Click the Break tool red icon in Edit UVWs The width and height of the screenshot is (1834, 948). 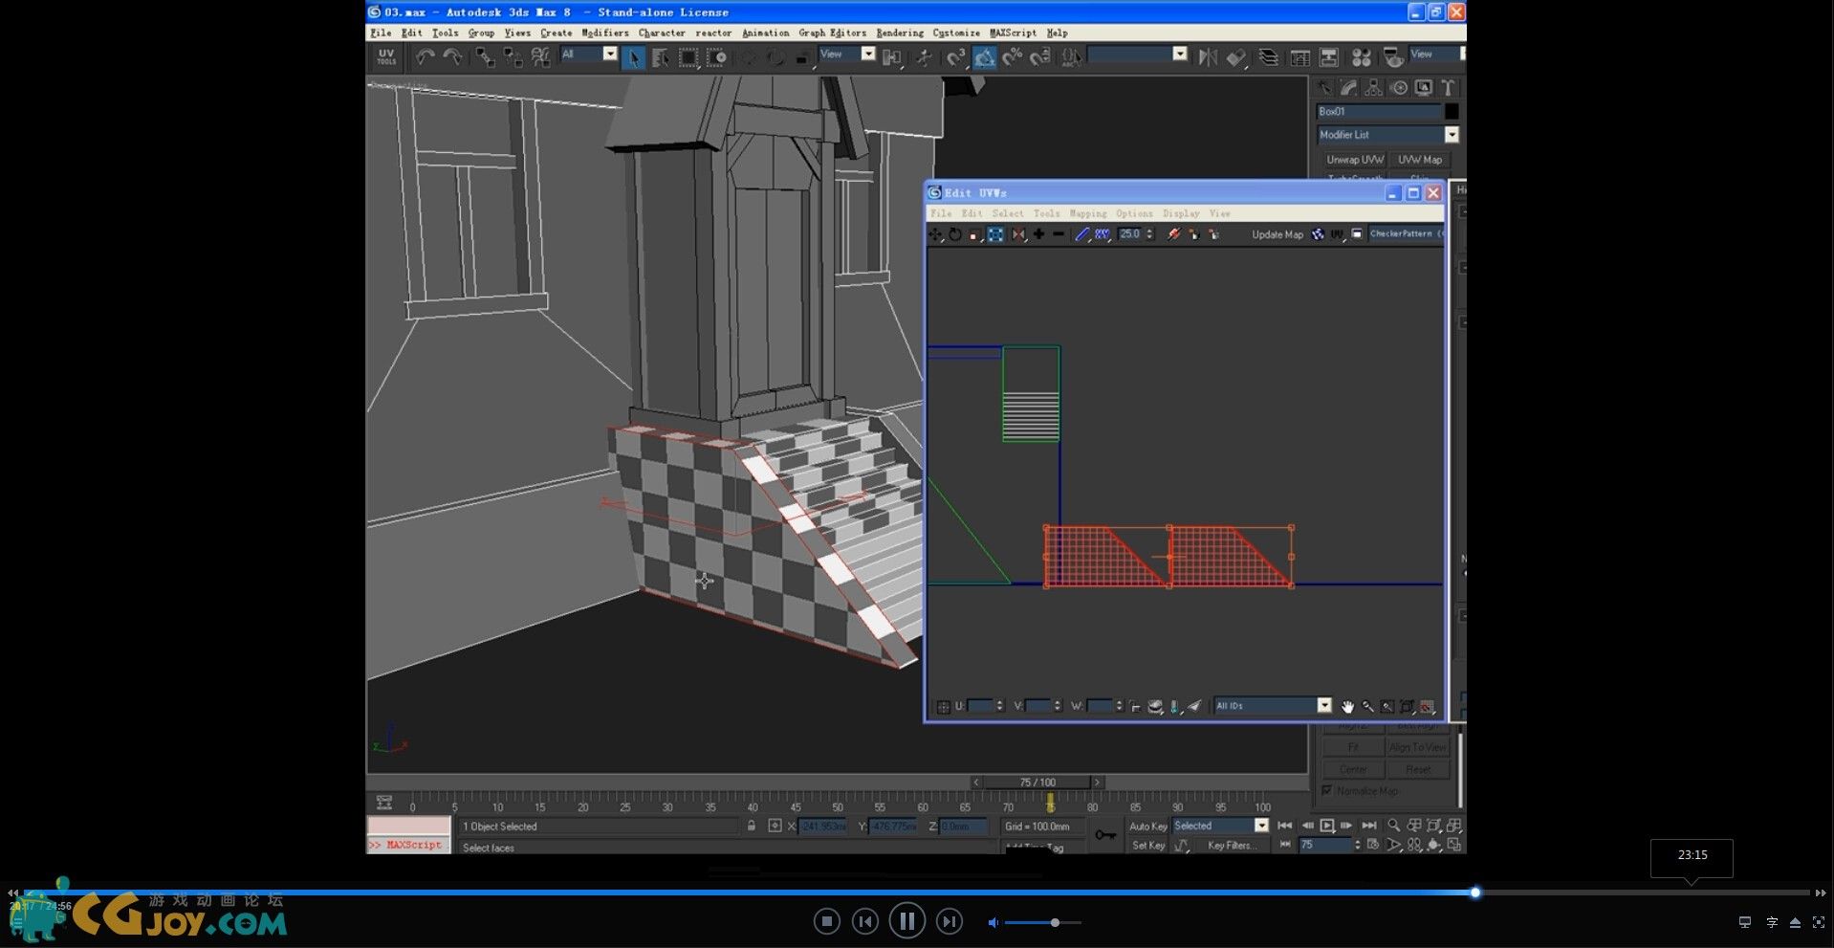tap(1174, 234)
